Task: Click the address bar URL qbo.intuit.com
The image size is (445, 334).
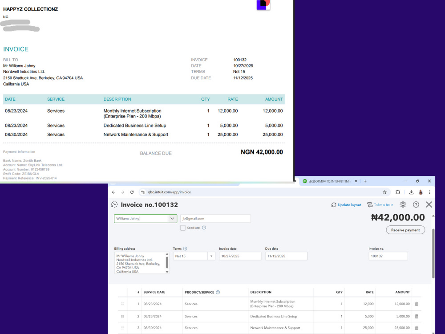Action: pyautogui.click(x=170, y=192)
